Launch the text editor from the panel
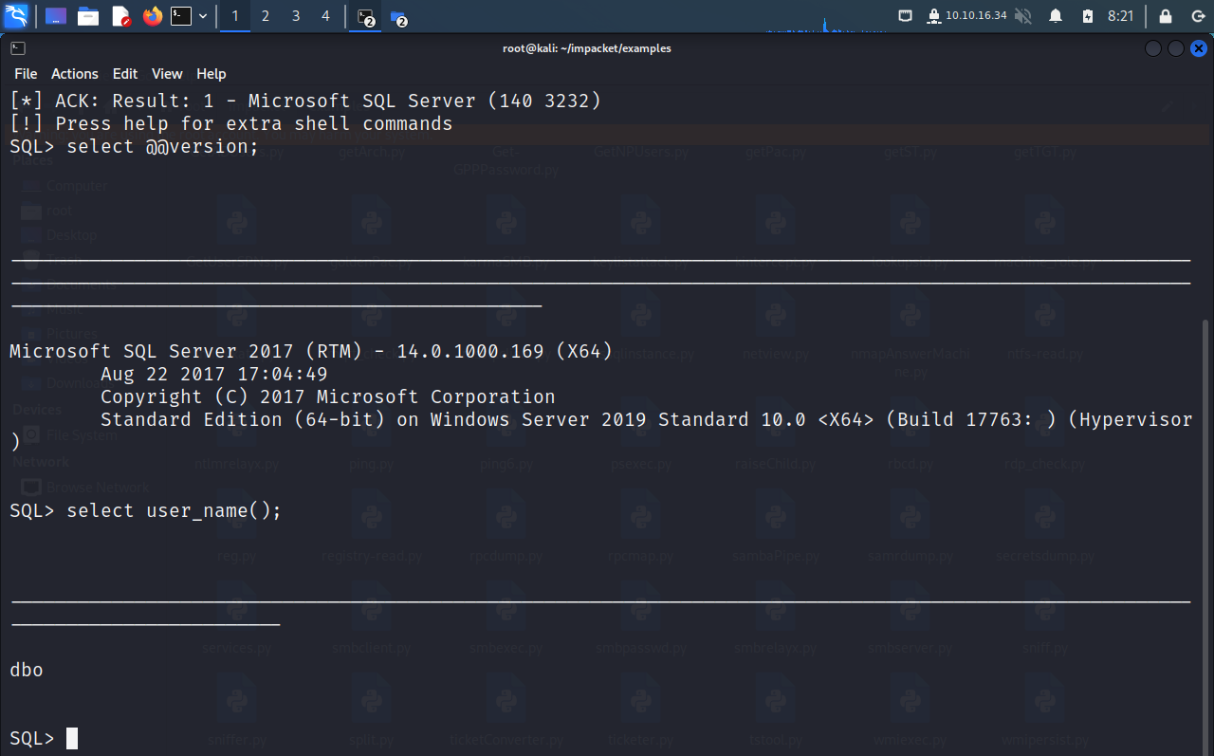Image resolution: width=1214 pixels, height=756 pixels. (120, 16)
